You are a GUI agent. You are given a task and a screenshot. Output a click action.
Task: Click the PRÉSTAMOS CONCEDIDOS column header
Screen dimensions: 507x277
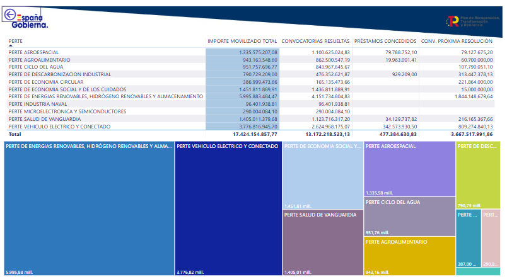coord(385,41)
